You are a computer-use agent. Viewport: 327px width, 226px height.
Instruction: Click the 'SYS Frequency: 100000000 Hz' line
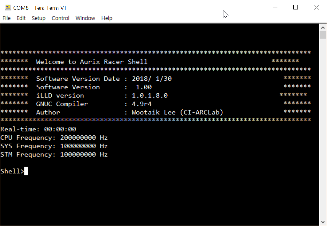pyautogui.click(x=54, y=146)
